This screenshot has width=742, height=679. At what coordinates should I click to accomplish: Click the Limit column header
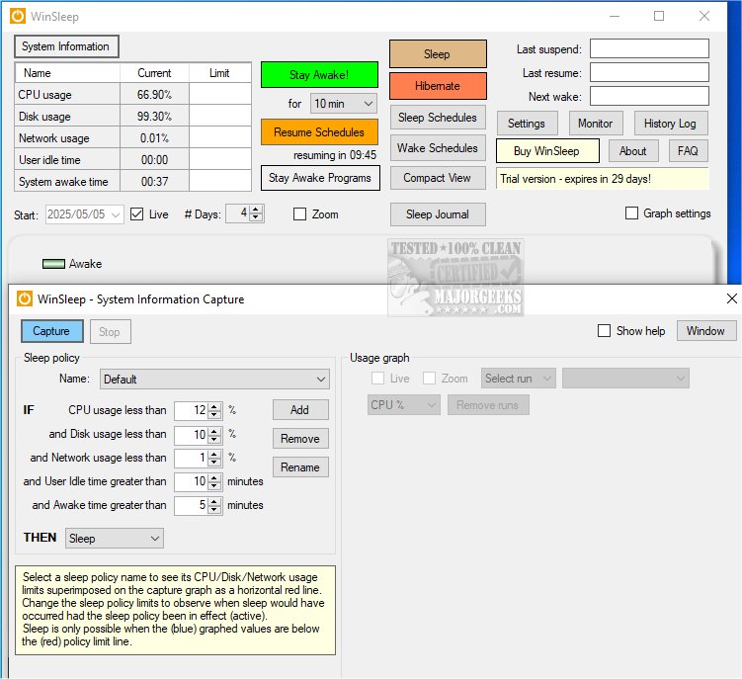(220, 73)
